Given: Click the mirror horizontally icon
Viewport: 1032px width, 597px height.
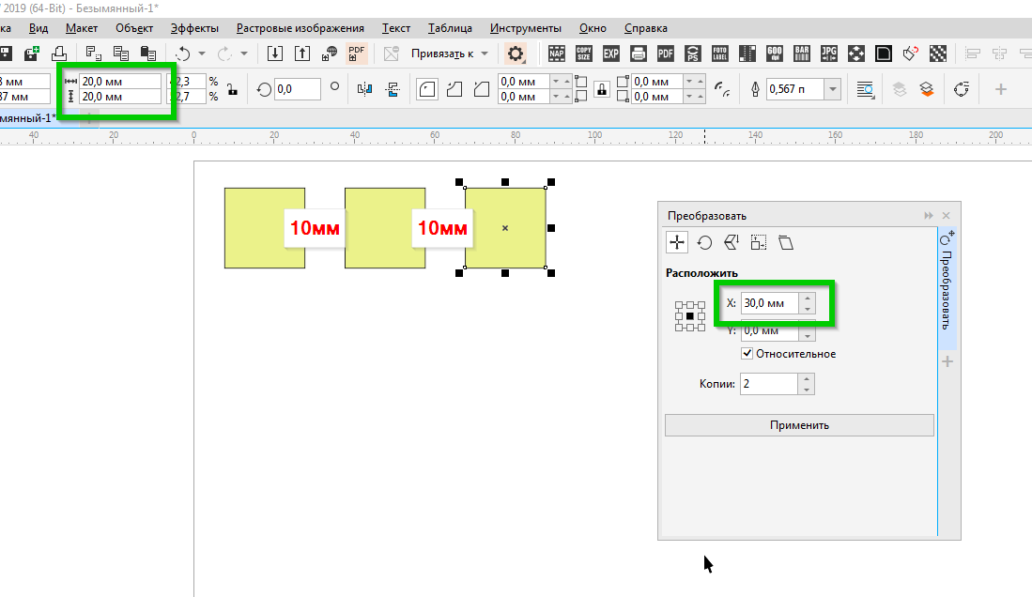Looking at the screenshot, I should click(x=365, y=89).
